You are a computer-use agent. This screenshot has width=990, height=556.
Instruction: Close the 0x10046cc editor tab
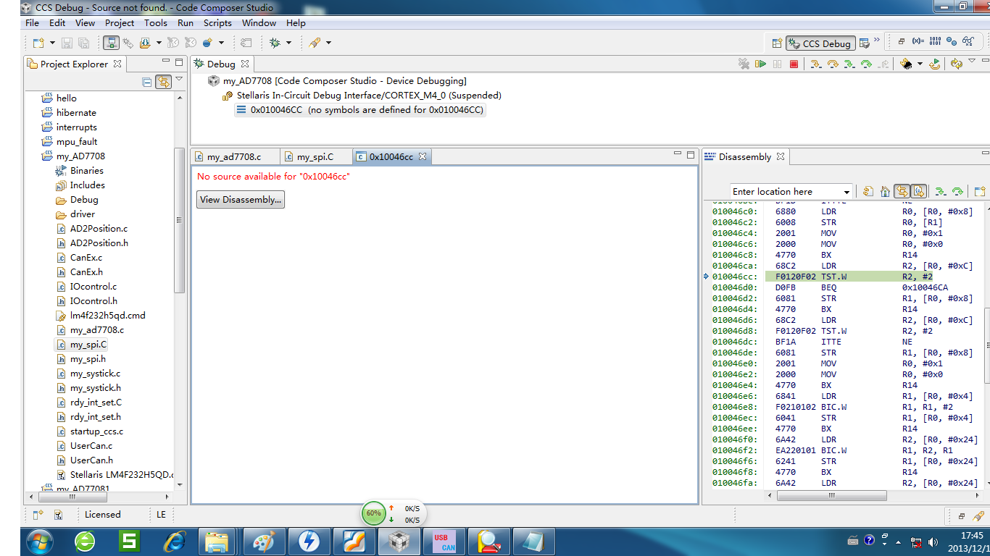point(423,156)
